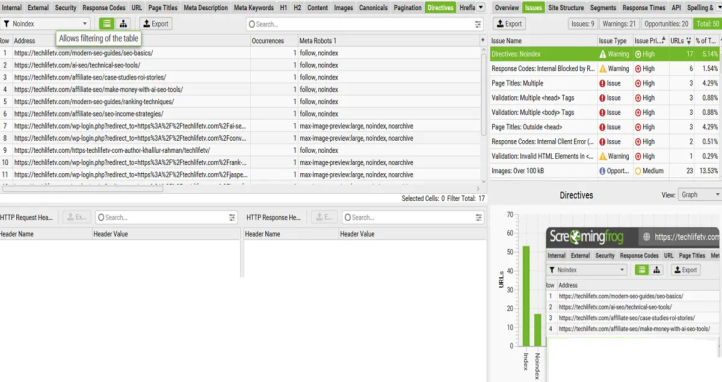
Task: Open the View Graph dropdown
Action: coord(700,195)
